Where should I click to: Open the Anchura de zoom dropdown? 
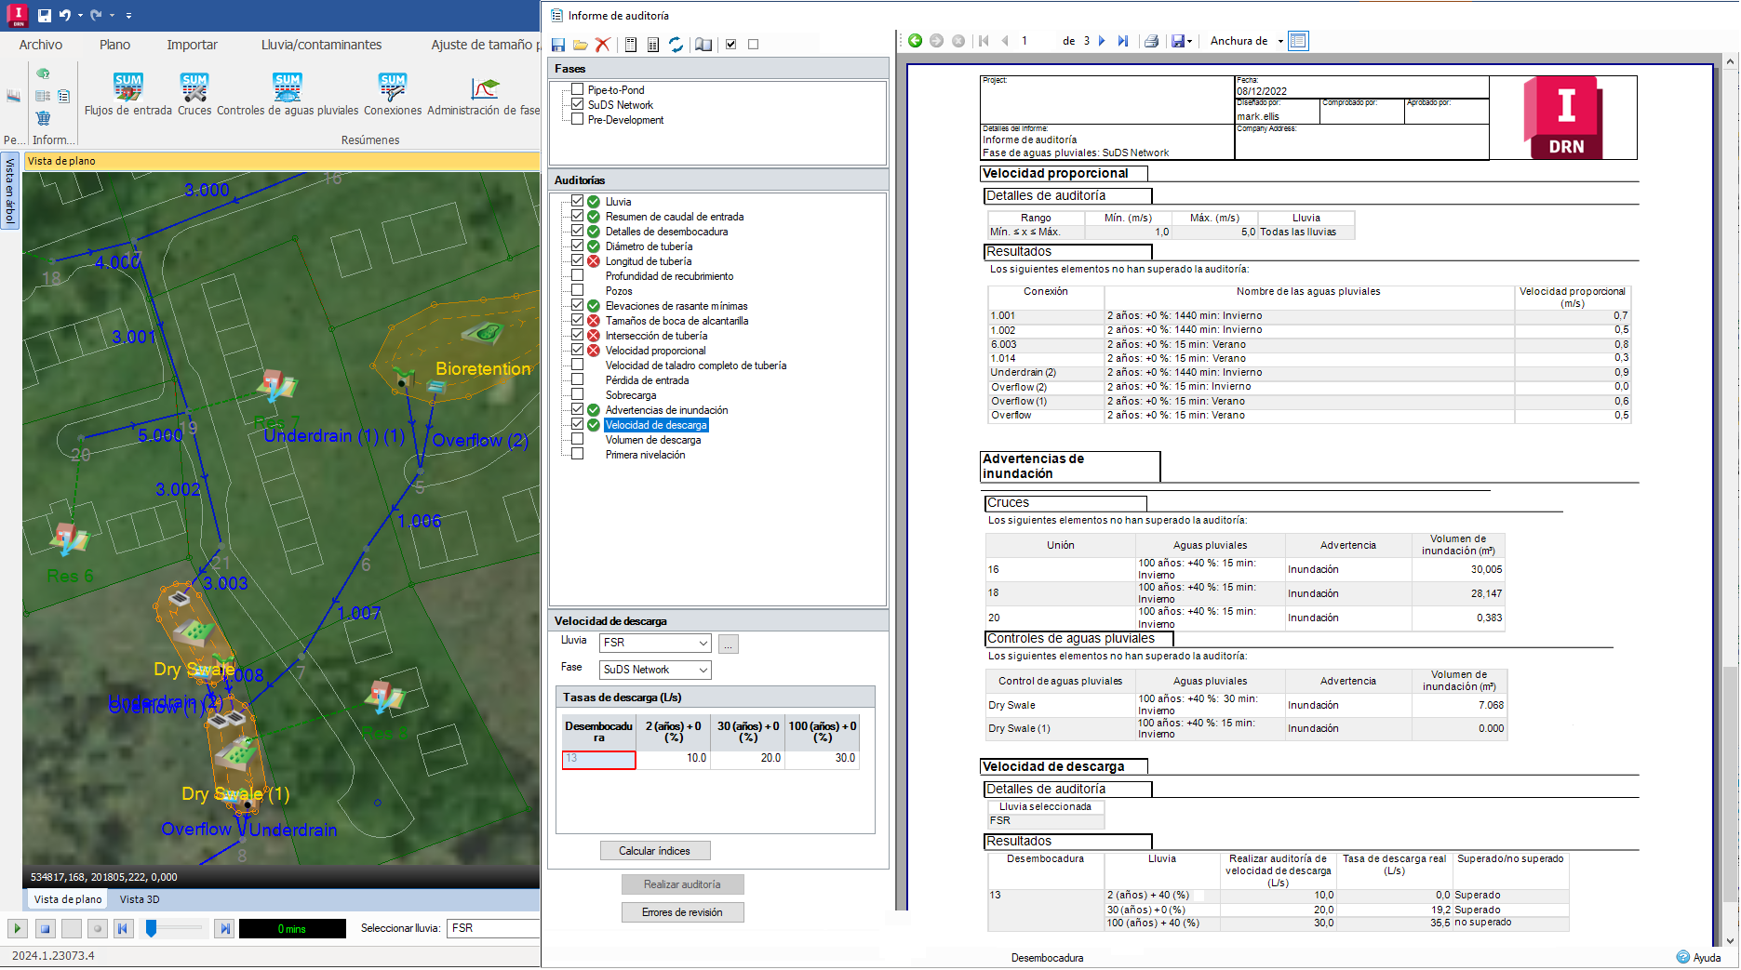tap(1280, 41)
